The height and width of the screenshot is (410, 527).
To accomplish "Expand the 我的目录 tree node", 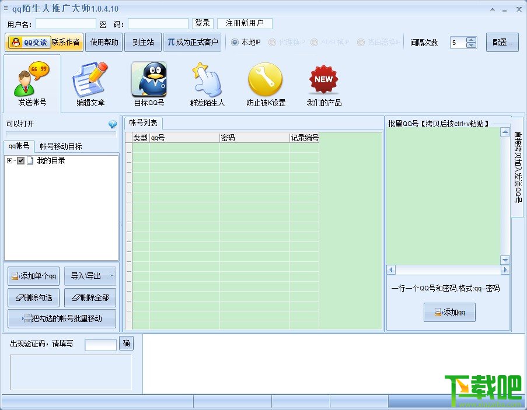I will (x=9, y=160).
